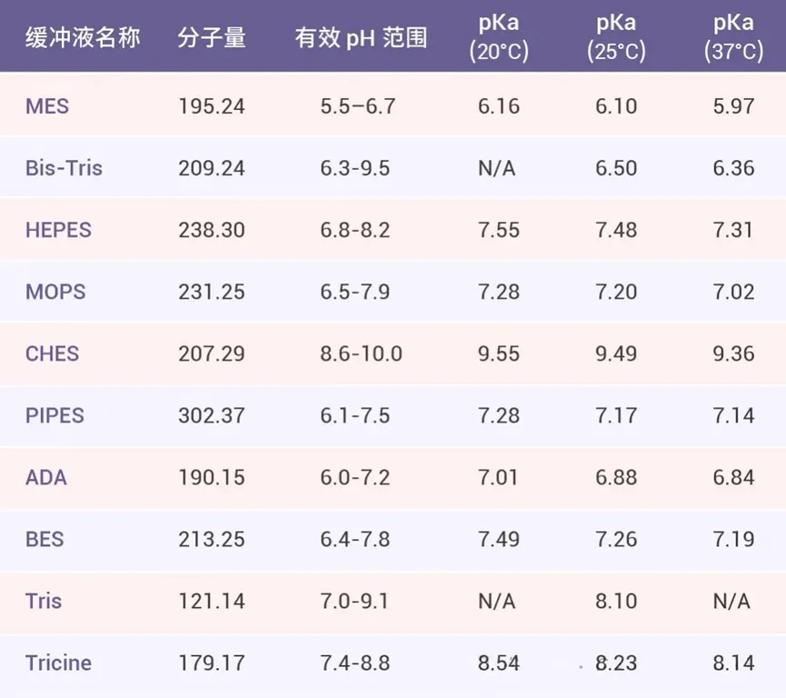This screenshot has width=786, height=698.
Task: Select the PIPES row label
Action: click(x=55, y=415)
